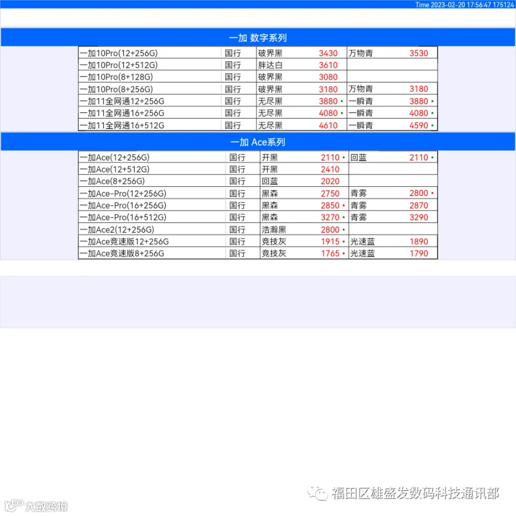Click 万物青 in the 10Pro 12+256G row
This screenshot has width=516, height=516.
(x=361, y=53)
